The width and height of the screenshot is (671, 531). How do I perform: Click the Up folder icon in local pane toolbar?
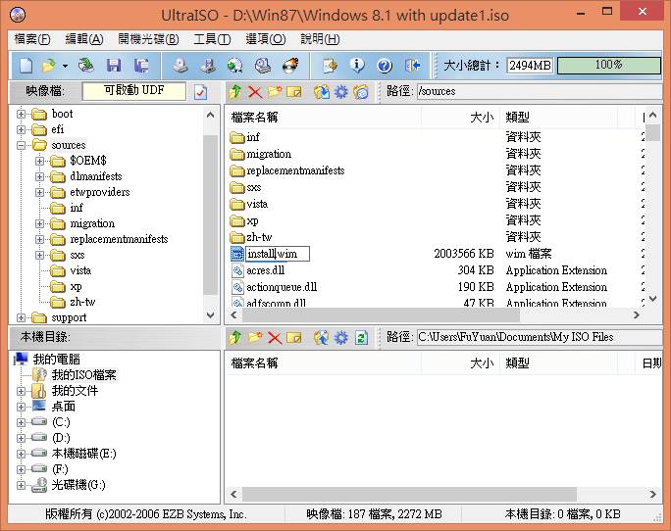[235, 338]
